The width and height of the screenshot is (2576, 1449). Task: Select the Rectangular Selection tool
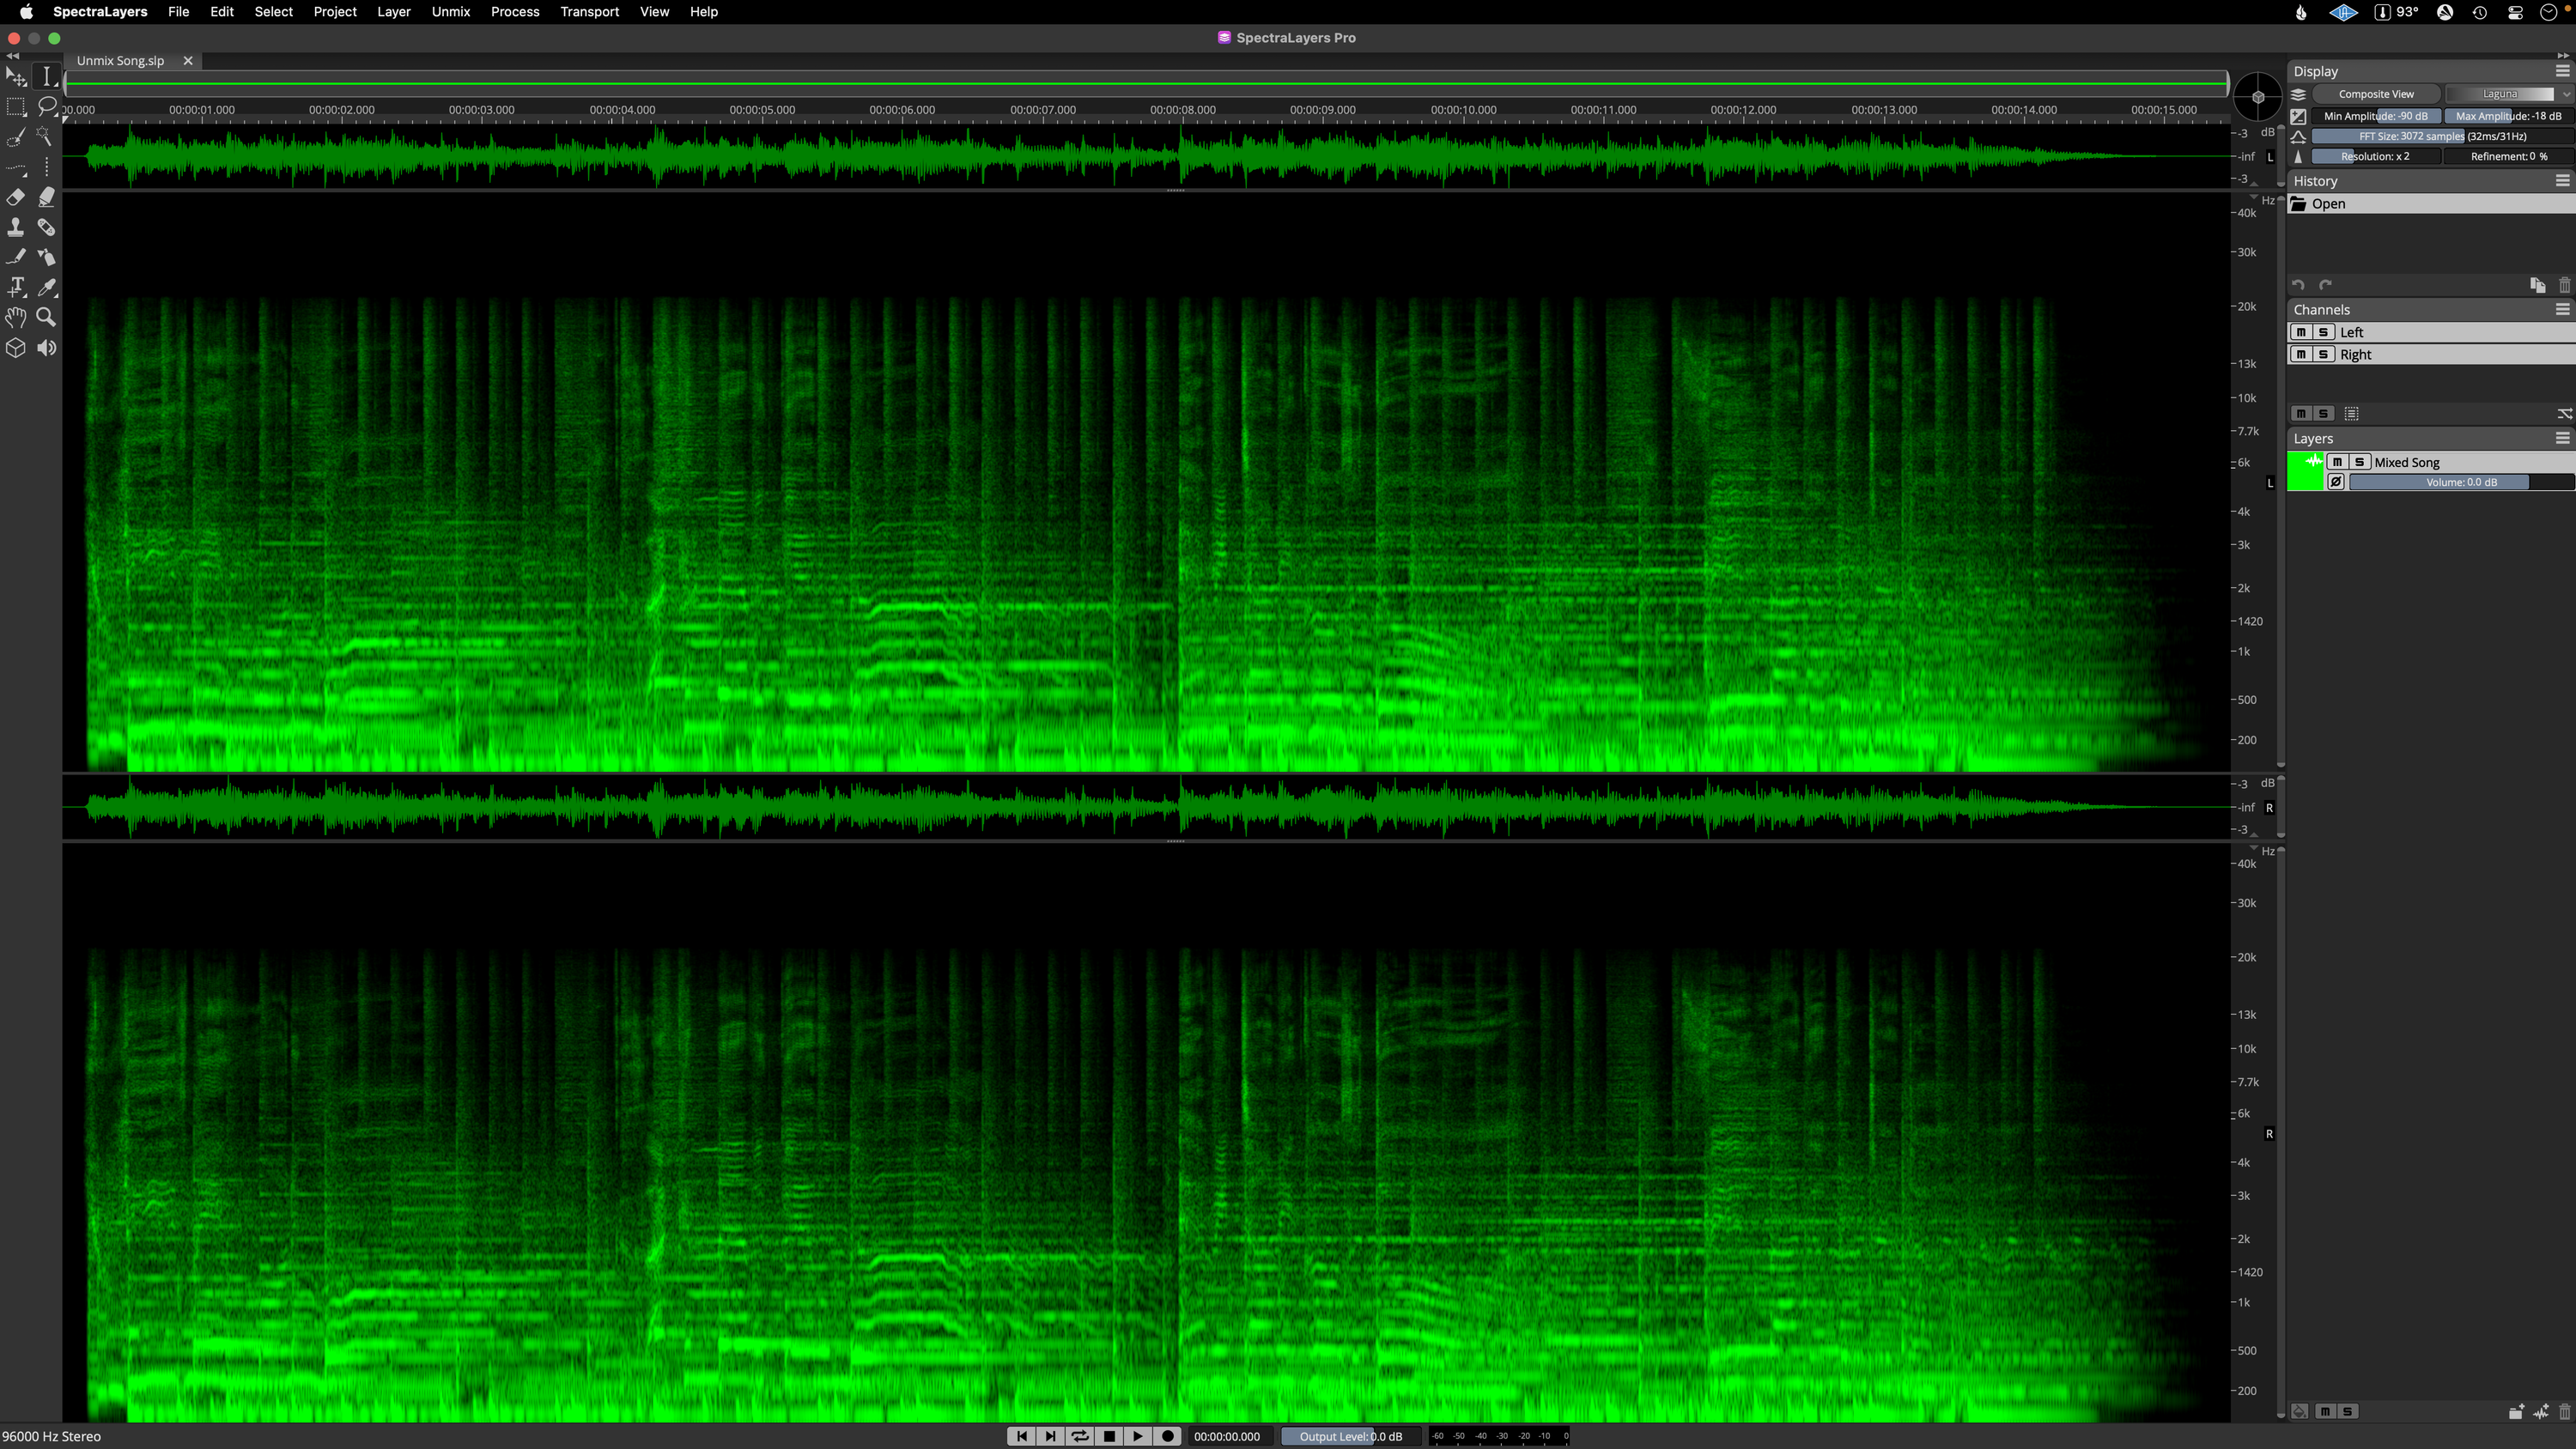click(x=16, y=106)
